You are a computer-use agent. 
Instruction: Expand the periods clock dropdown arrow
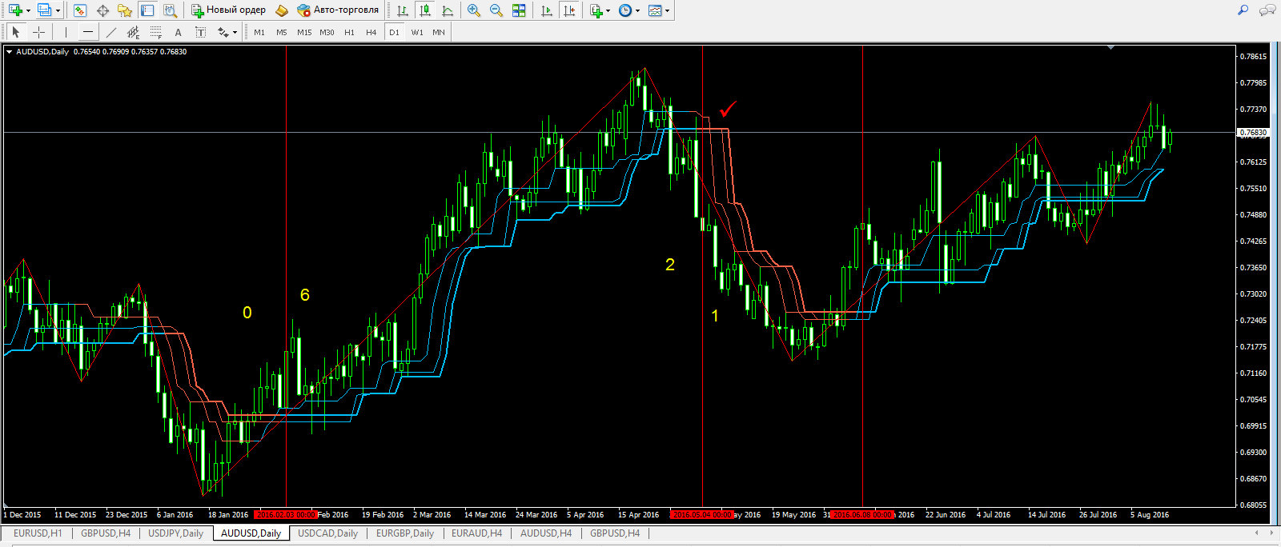point(638,10)
